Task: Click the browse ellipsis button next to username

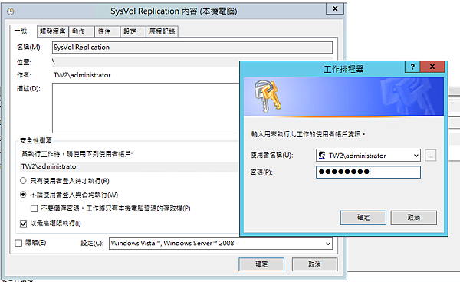Action: 430,156
